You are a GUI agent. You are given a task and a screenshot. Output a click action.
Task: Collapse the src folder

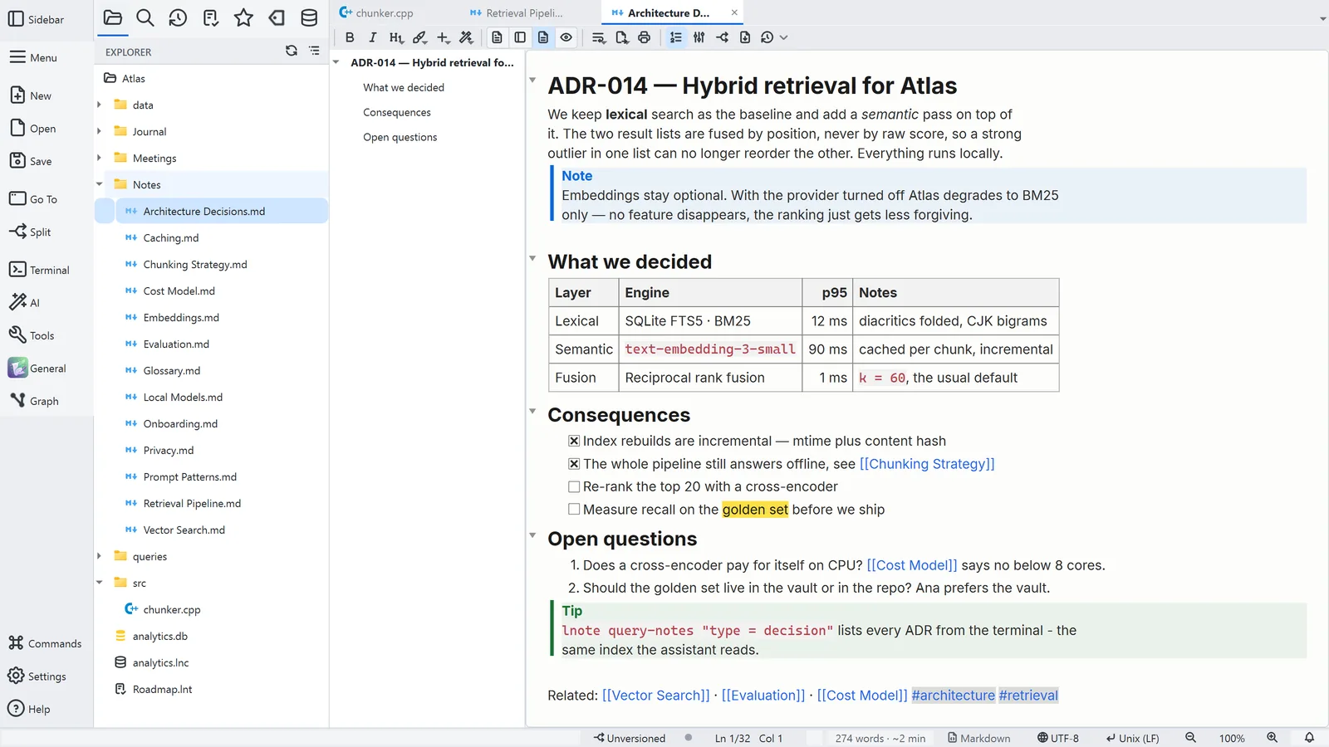pyautogui.click(x=99, y=583)
